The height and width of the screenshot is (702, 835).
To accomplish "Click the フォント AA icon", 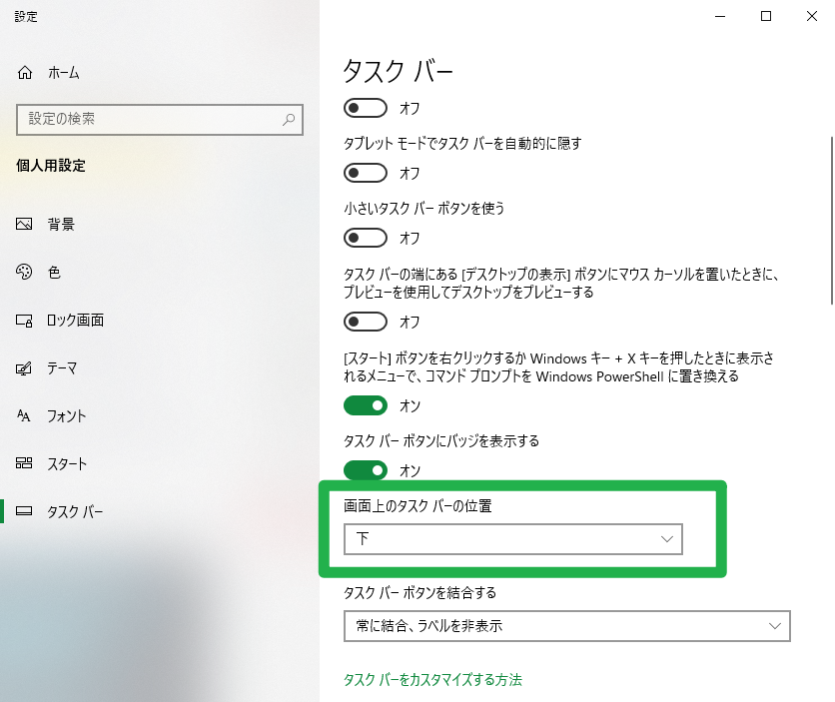I will click(x=24, y=415).
